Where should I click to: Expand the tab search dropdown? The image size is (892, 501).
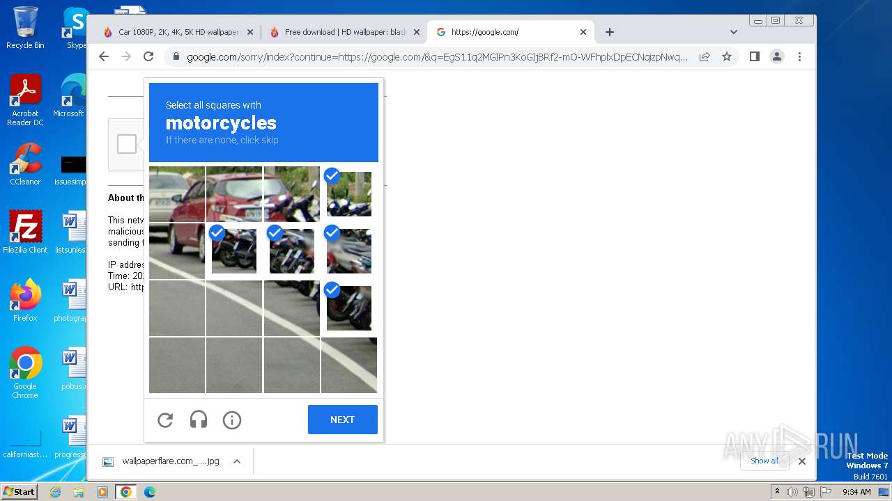pos(734,32)
